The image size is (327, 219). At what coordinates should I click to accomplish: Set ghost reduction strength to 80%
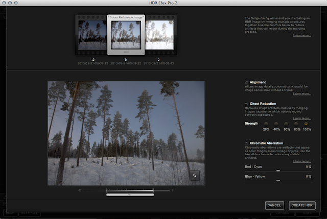296,124
